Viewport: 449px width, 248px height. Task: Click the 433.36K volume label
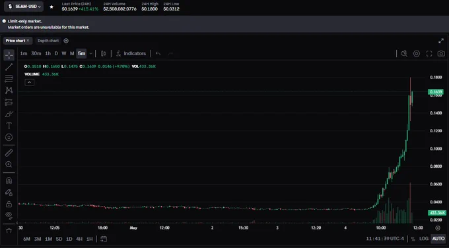pyautogui.click(x=437, y=212)
